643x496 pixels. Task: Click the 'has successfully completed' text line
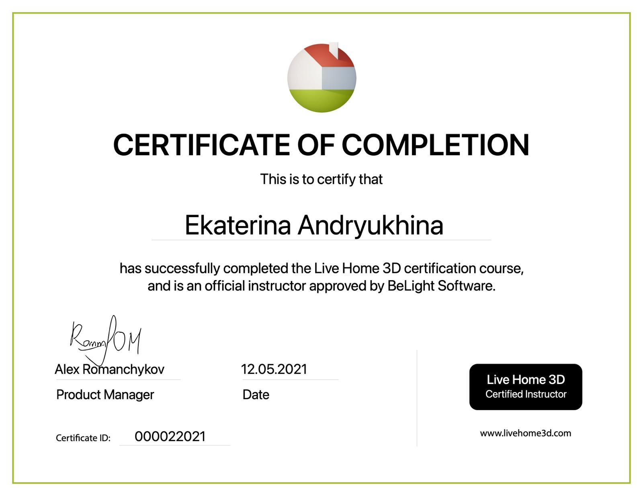coord(321,268)
